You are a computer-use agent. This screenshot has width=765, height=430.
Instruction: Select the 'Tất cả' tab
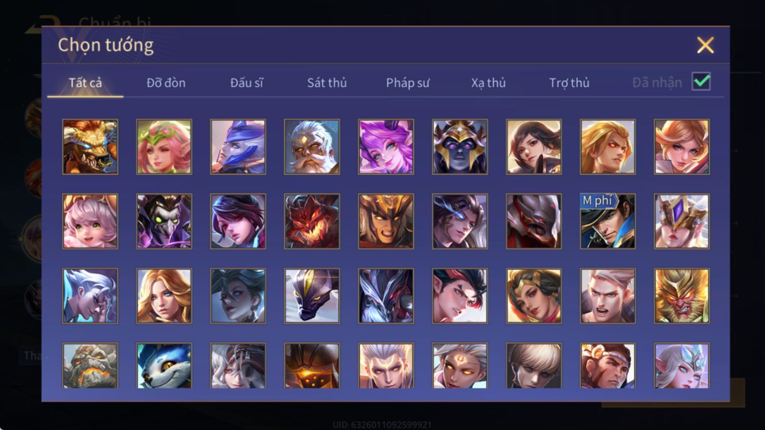[x=85, y=83]
